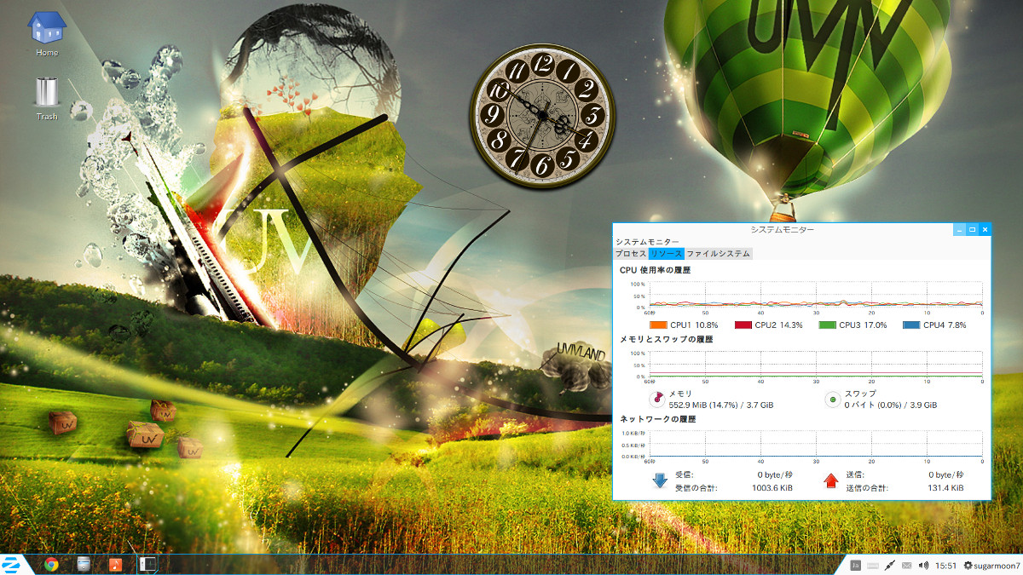Change the CPU4 blue color swatch

[911, 325]
